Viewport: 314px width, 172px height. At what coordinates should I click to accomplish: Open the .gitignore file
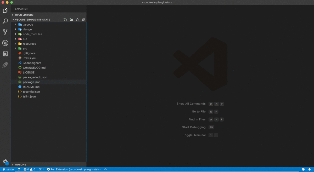48,53
